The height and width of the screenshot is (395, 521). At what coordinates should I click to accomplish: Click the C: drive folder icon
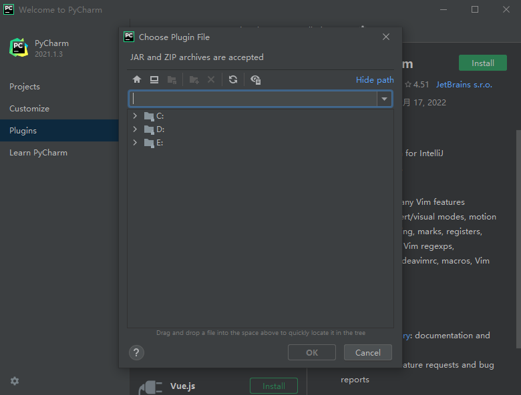(149, 117)
